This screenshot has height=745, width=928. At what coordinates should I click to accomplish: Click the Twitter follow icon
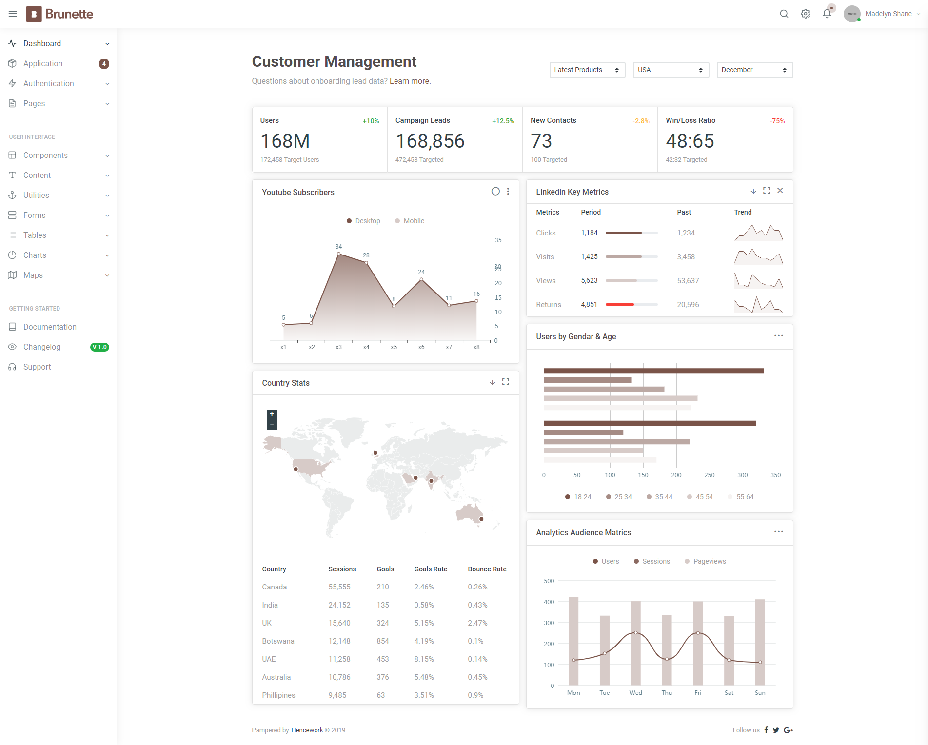click(776, 730)
